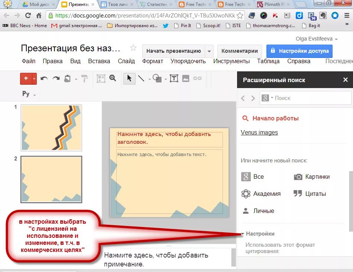The image size is (353, 272).
Task: Click the slide title placeholder
Action: [x=169, y=139]
